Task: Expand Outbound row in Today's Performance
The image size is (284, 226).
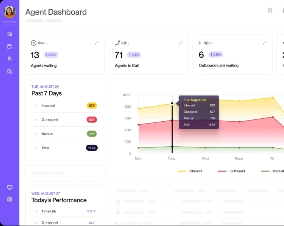Action: coord(36,223)
